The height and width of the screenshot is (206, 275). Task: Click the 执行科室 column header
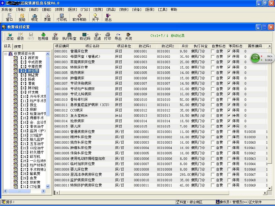pos(201,46)
